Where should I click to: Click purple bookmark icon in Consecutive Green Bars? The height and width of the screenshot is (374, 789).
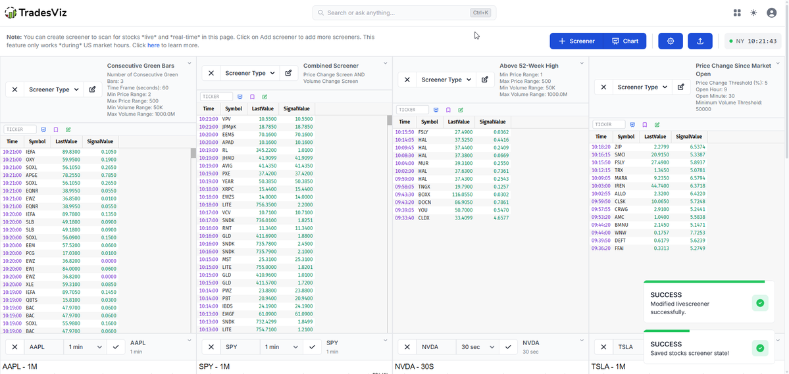coord(56,129)
